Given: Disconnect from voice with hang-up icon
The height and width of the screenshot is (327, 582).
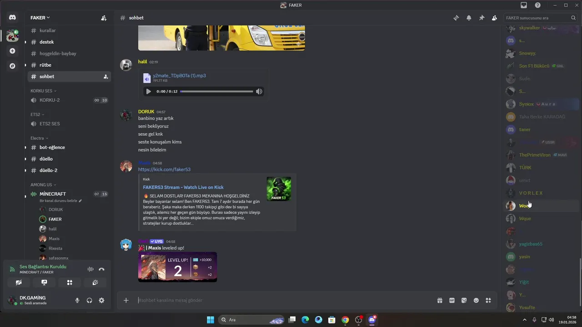Looking at the screenshot, I should tap(101, 269).
